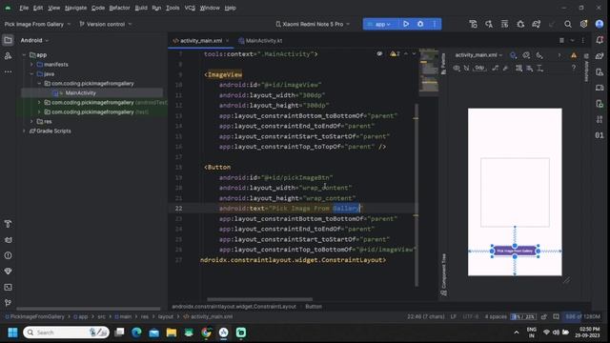
Task: Toggle read-only lock in status bar
Action: tap(544, 316)
